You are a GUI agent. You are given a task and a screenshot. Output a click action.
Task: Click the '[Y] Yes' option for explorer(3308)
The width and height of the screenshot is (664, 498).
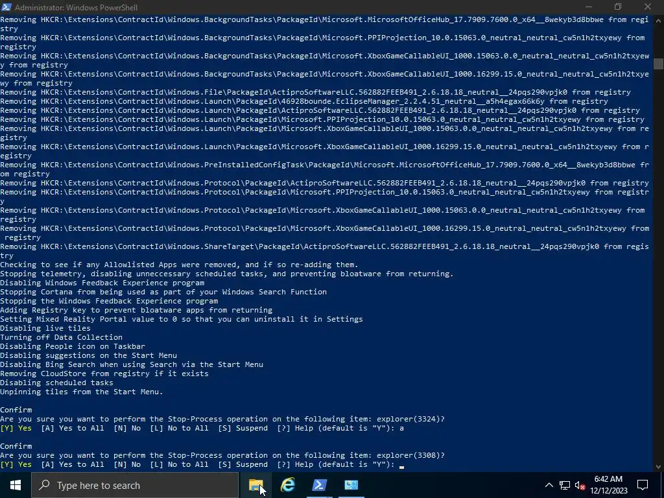(16, 464)
